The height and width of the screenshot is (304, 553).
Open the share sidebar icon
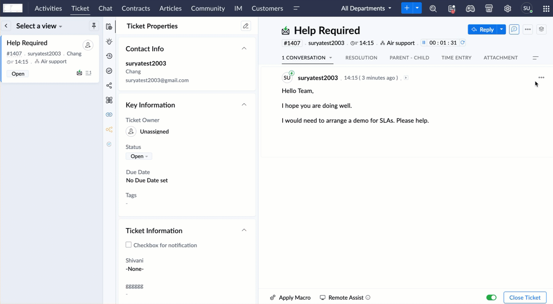pyautogui.click(x=109, y=85)
